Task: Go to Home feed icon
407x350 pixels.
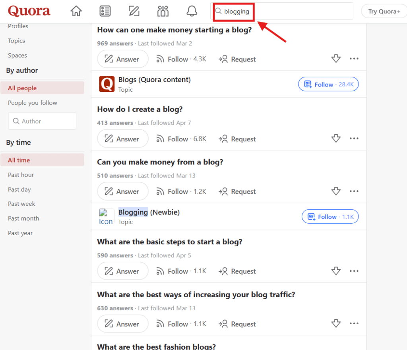Action: [76, 11]
